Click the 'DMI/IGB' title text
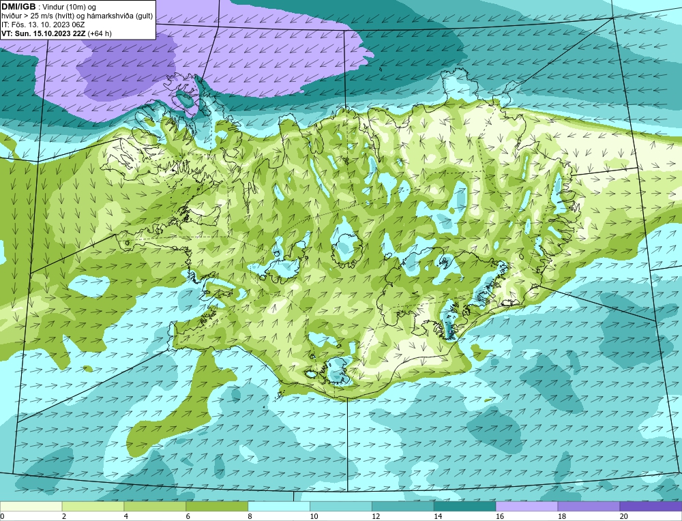The height and width of the screenshot is (521, 682). (18, 7)
